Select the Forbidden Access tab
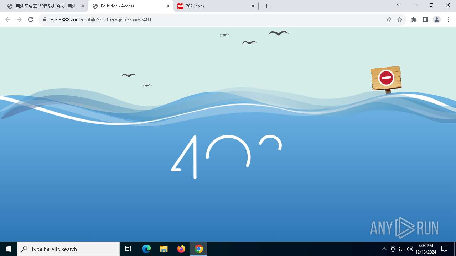Screen dimensions: 456x256 tap(131, 6)
